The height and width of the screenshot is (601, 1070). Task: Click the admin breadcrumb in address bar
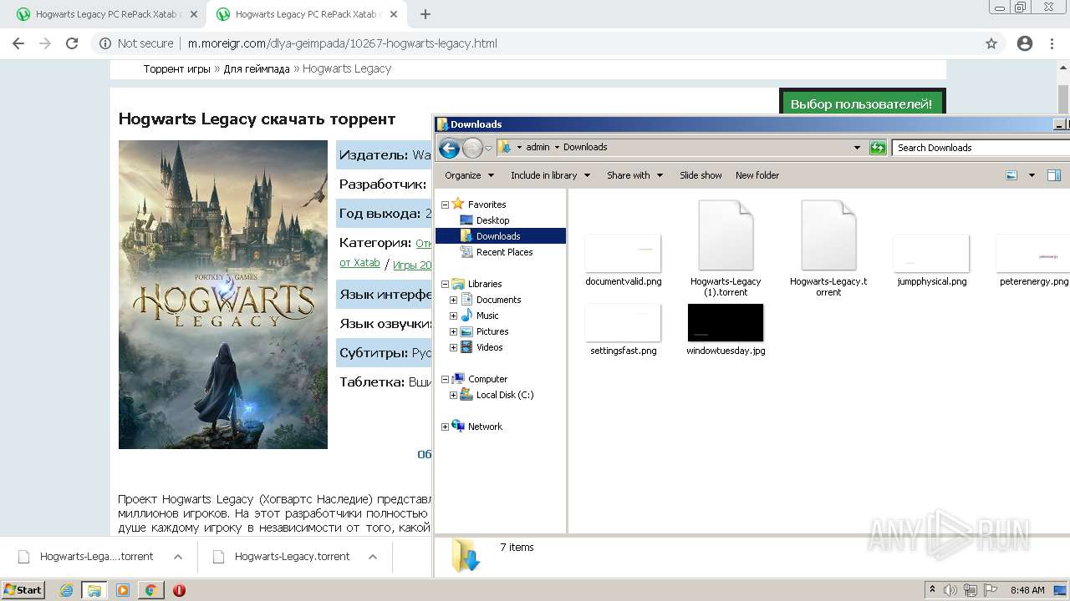(x=538, y=147)
